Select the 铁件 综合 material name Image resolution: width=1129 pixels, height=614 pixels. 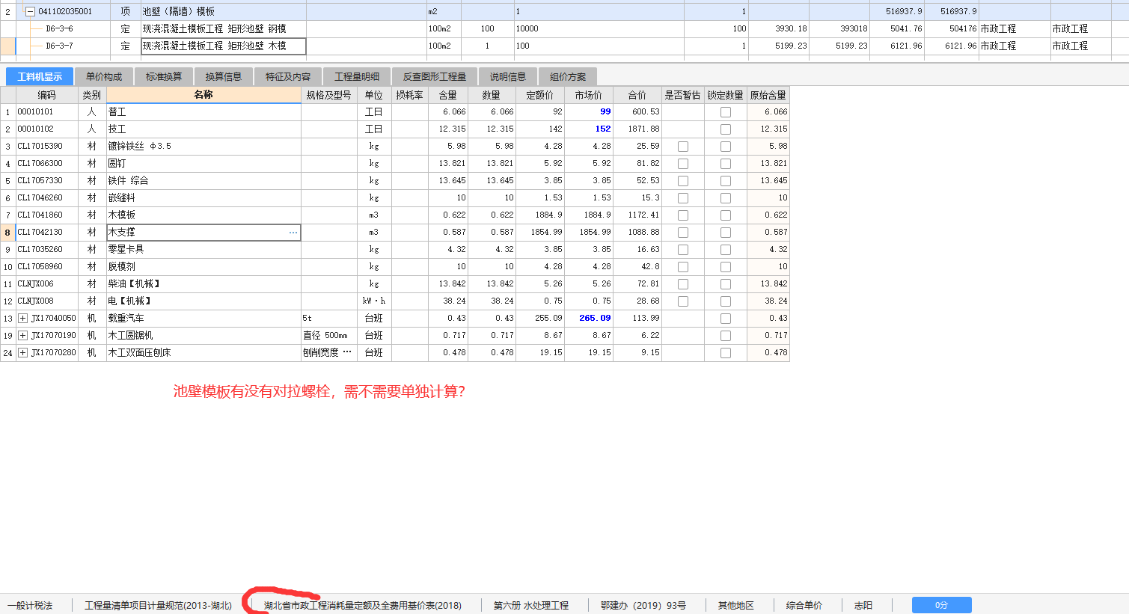pyautogui.click(x=129, y=181)
